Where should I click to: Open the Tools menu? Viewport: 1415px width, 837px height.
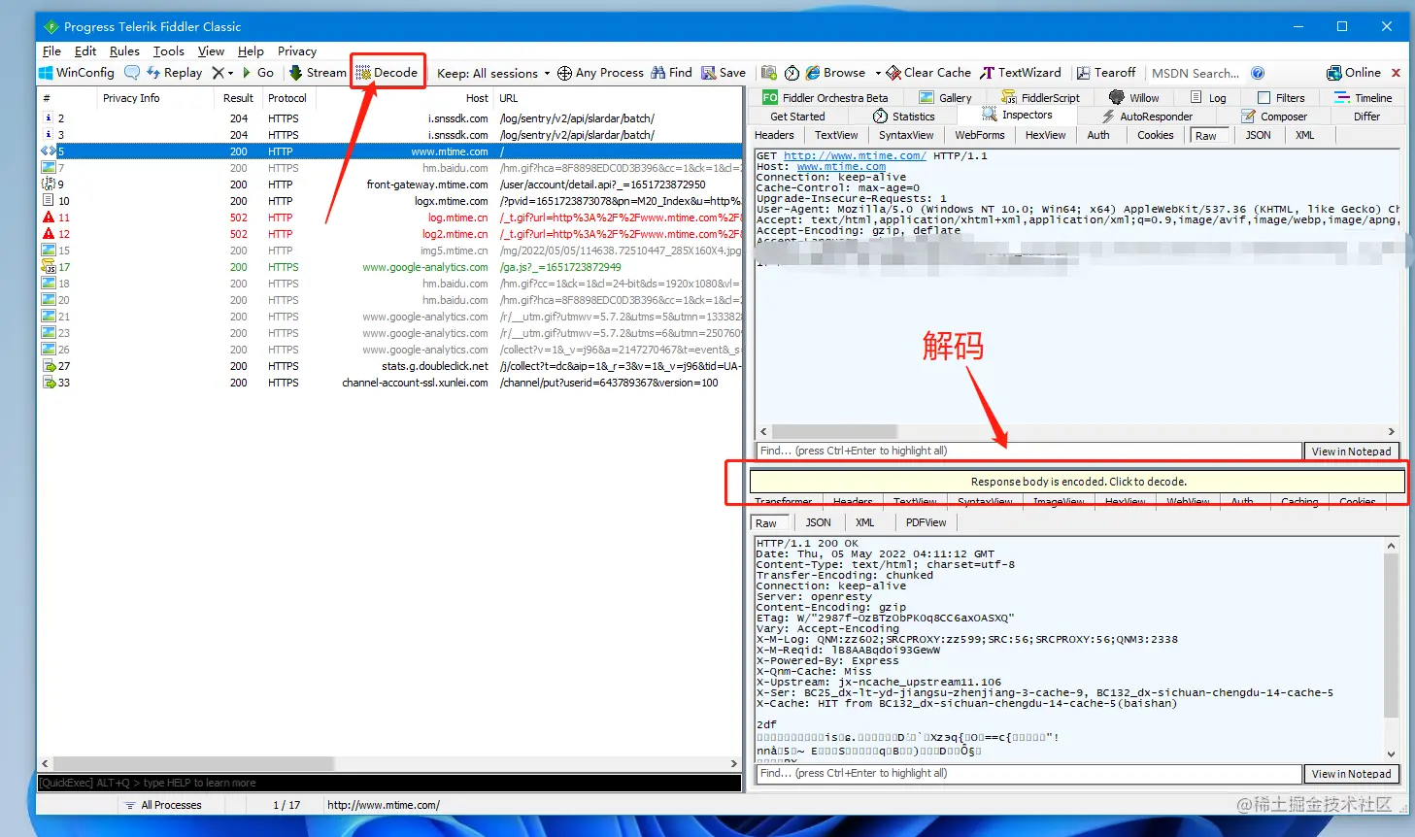coord(168,51)
